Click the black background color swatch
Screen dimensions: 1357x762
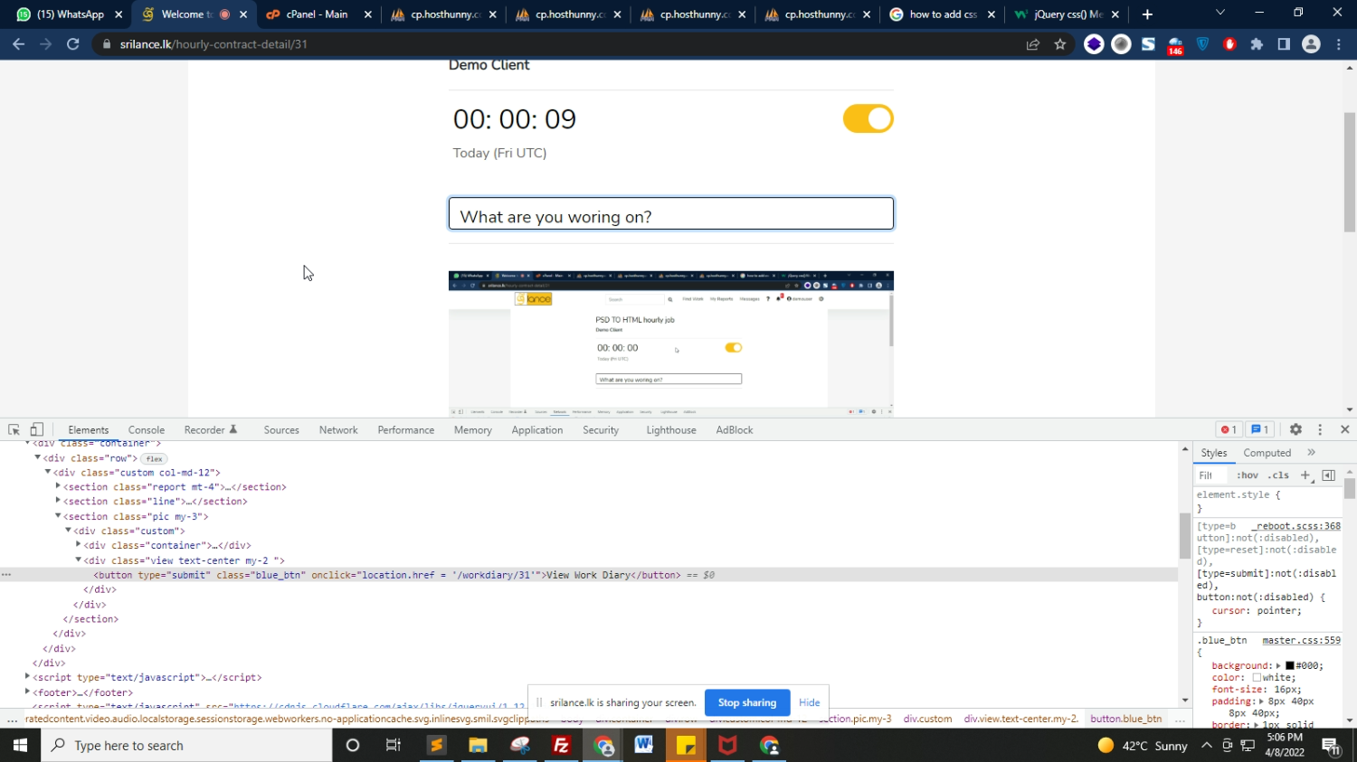(1289, 666)
